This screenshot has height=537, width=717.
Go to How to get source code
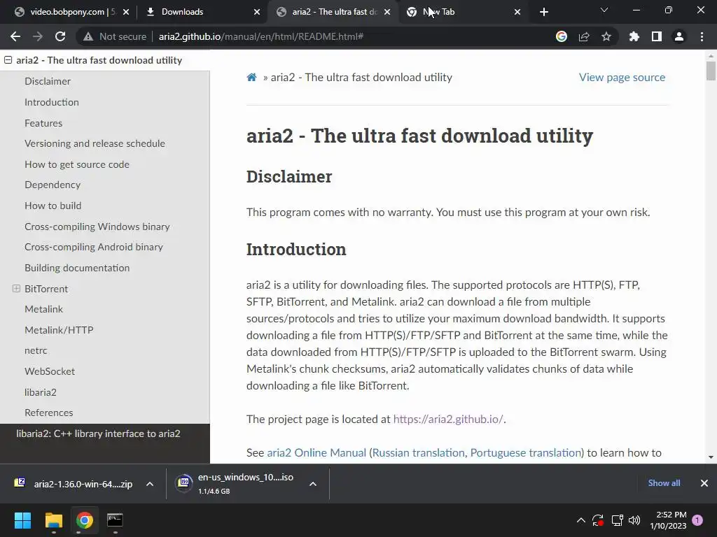tap(77, 164)
